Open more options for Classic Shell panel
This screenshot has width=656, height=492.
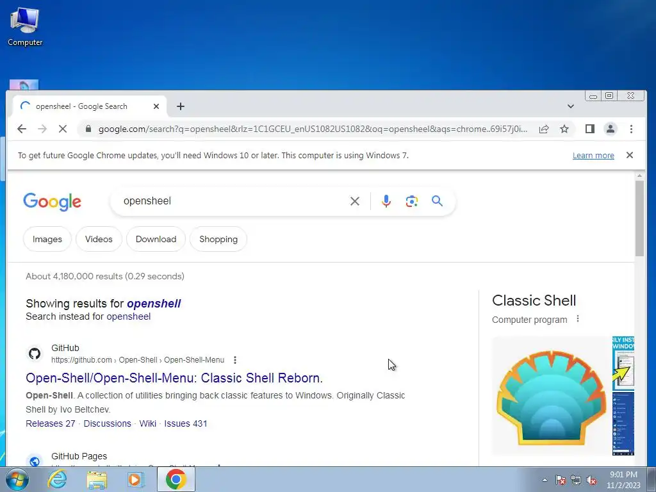pyautogui.click(x=578, y=319)
